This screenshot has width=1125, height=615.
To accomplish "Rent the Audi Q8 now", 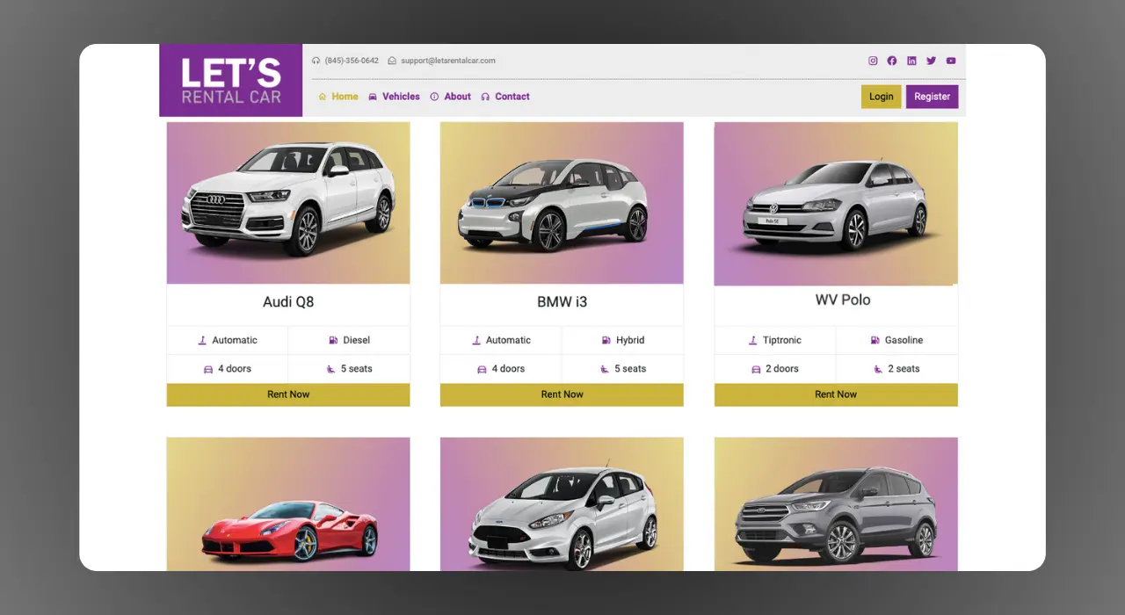I will point(288,394).
